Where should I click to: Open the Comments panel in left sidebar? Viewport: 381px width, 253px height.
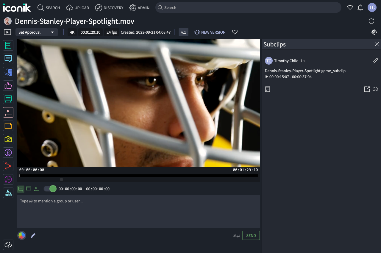click(x=8, y=59)
